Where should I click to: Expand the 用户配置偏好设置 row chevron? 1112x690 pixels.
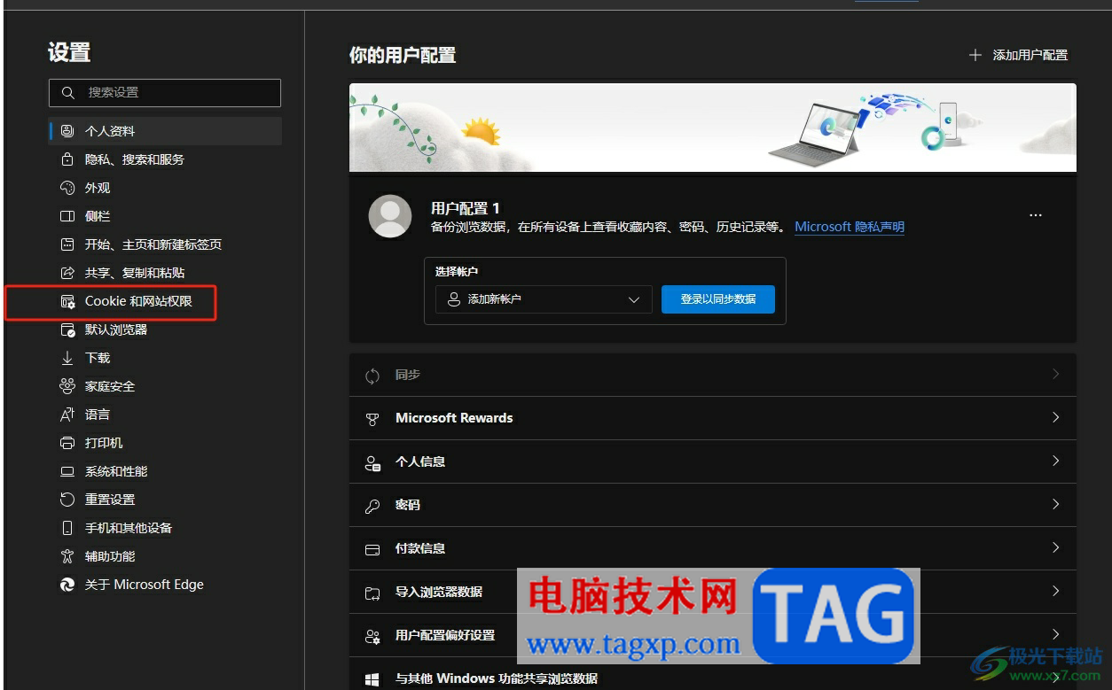1055,634
